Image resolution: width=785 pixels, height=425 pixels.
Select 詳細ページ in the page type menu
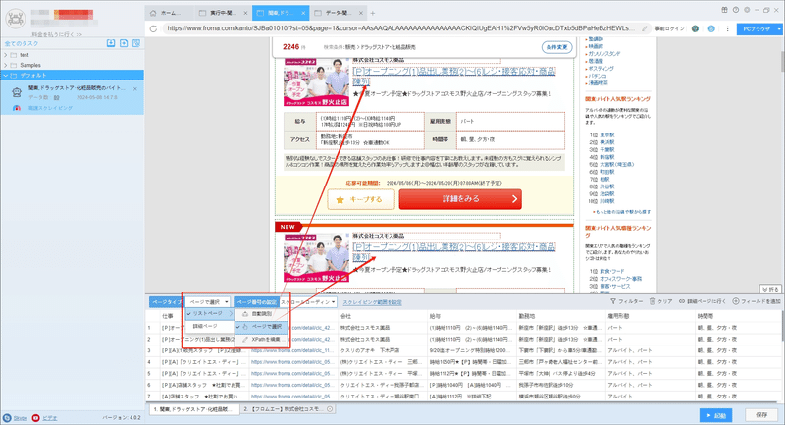209,326
